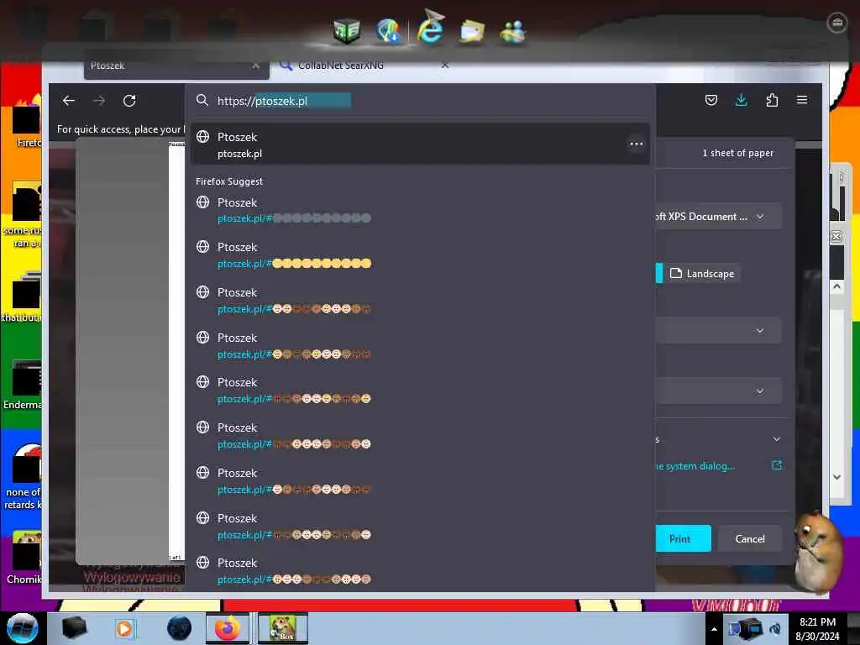This screenshot has height=645, width=860.
Task: Close the Ptoszek tab
Action: 256,66
